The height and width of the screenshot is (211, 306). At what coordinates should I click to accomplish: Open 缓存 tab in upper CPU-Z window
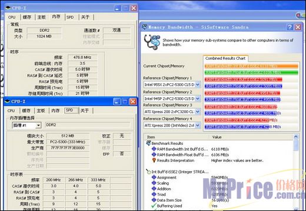[27, 17]
